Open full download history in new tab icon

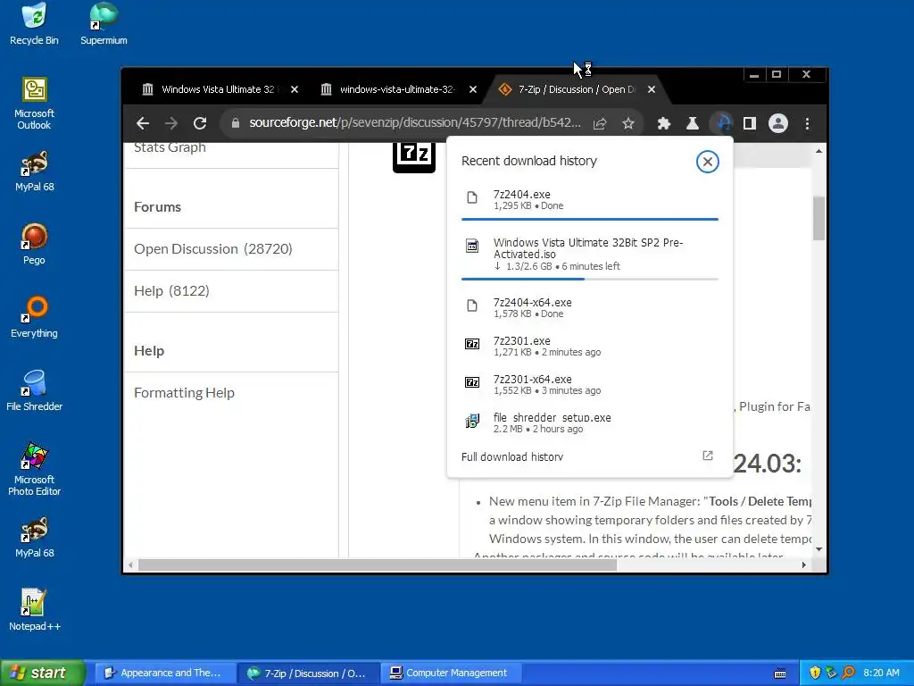708,456
